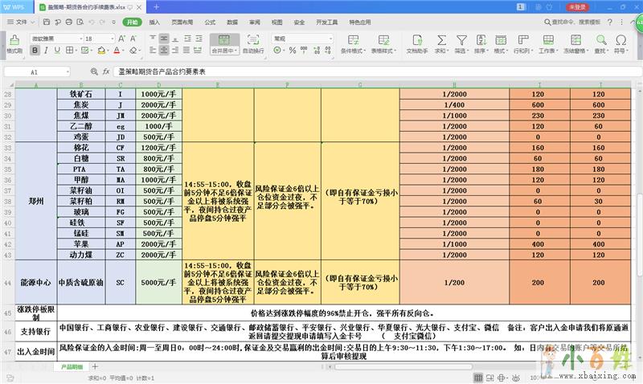Click the Conditional Formatting (条件格式) icon

(352, 41)
